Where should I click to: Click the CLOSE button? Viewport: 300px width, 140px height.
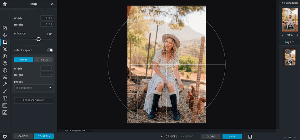tap(211, 136)
